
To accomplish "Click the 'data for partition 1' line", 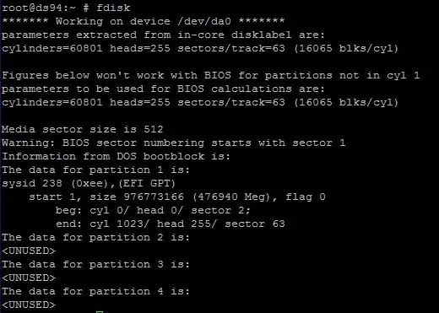I will click(x=95, y=170).
